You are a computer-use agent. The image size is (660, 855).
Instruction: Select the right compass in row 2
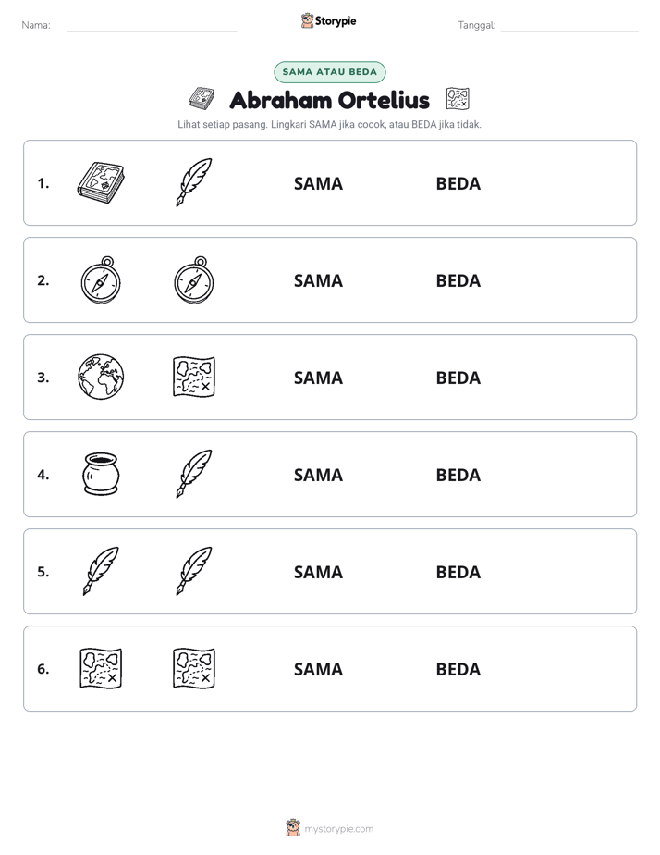pos(194,279)
